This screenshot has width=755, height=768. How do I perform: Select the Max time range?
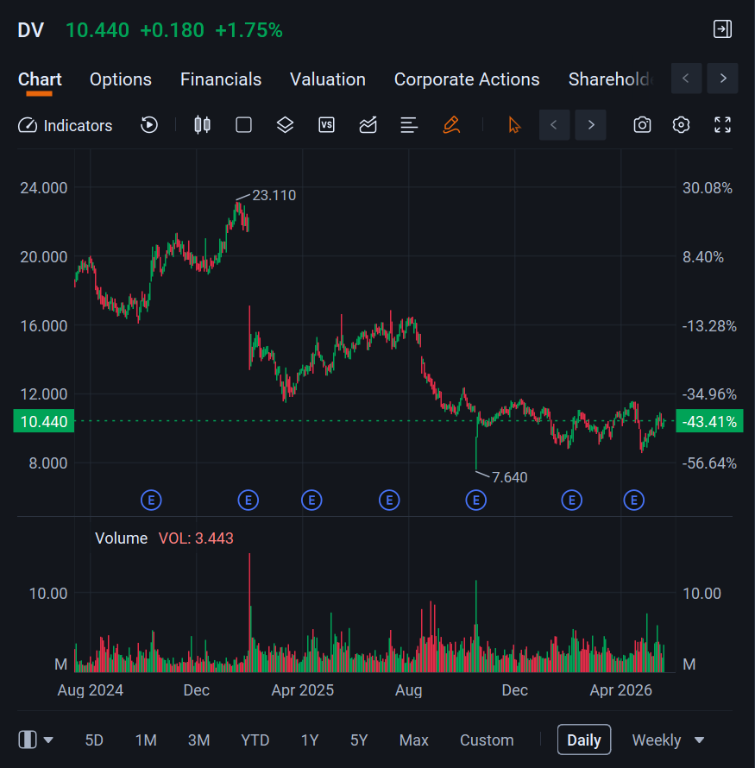413,740
